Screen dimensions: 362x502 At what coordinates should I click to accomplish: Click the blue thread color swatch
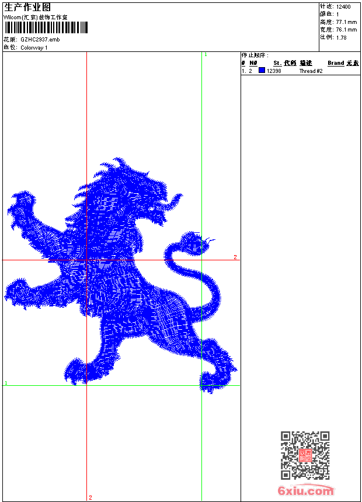click(x=262, y=70)
